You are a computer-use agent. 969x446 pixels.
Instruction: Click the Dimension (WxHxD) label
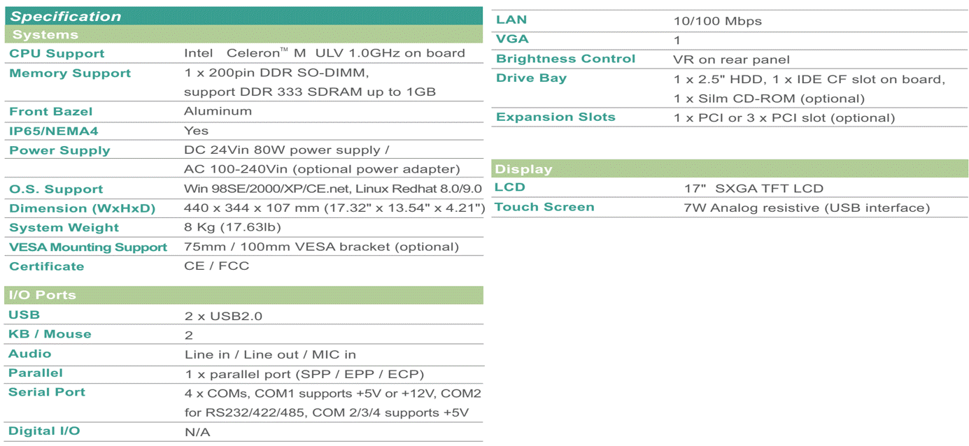click(x=83, y=208)
